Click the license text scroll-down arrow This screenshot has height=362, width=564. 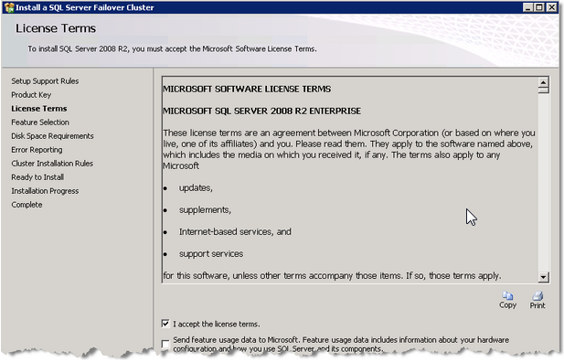click(543, 277)
